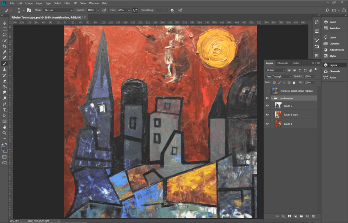The image size is (348, 223).
Task: Select the Rectangle shape tool
Action: coord(5,121)
